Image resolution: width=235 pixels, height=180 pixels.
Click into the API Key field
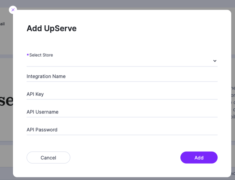[x=122, y=94]
